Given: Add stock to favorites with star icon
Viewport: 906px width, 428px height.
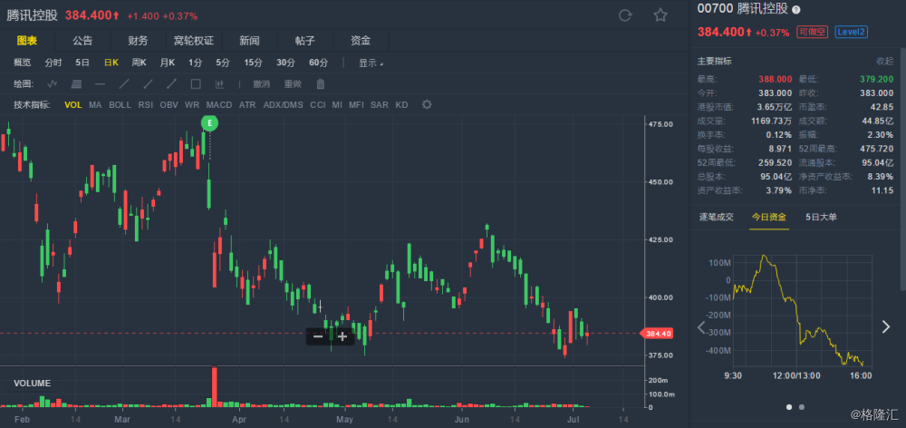Looking at the screenshot, I should tap(660, 15).
